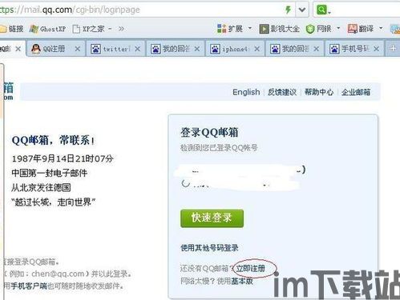Click the 手机客户端 mobile client link

coord(29,286)
